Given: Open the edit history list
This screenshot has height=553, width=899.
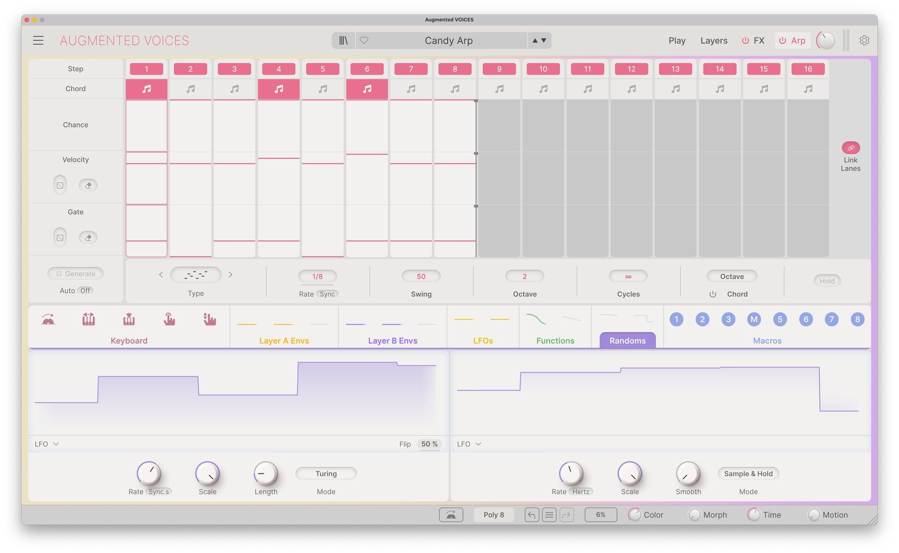Looking at the screenshot, I should 549,515.
